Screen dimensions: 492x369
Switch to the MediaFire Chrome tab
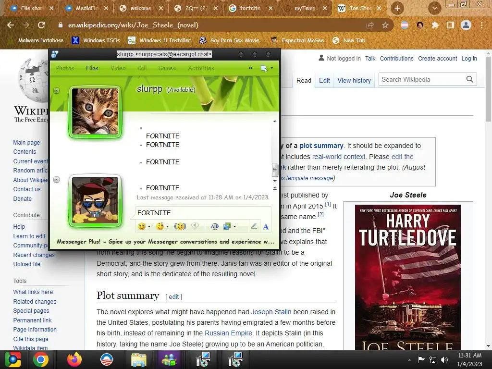pos(86,8)
